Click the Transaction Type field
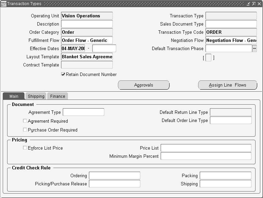 (x=231, y=16)
